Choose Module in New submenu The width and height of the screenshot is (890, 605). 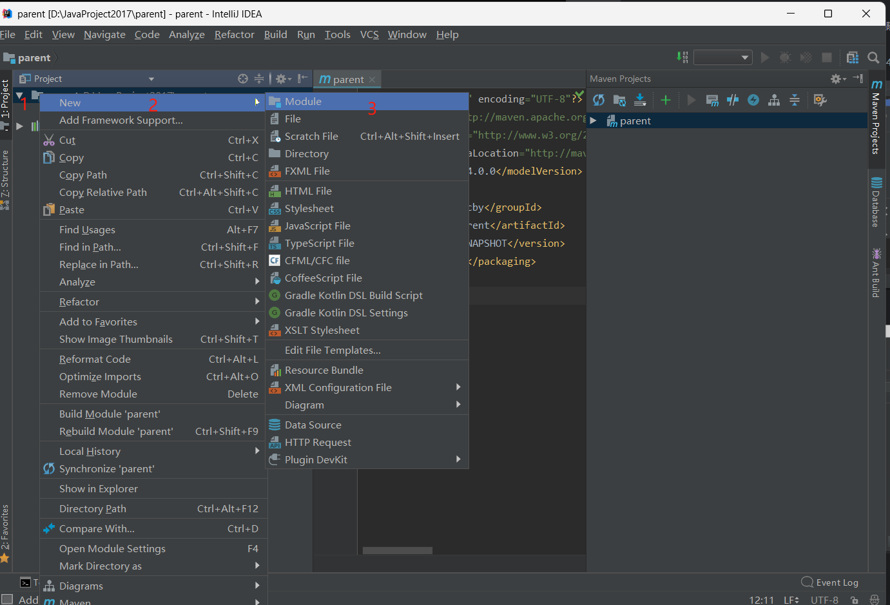[367, 101]
